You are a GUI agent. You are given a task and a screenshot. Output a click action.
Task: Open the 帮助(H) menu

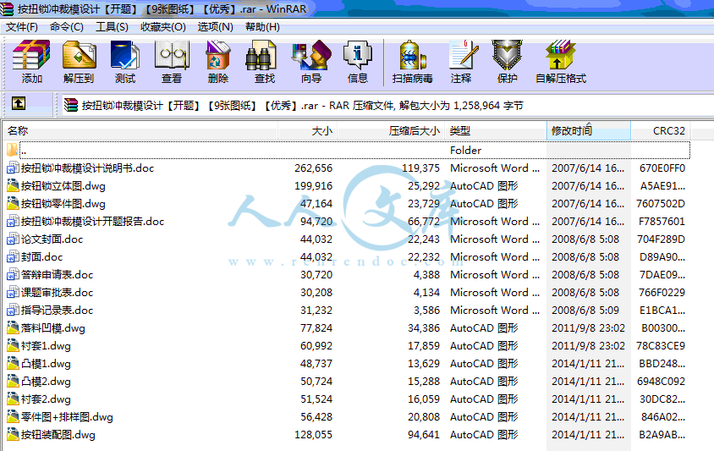(262, 27)
